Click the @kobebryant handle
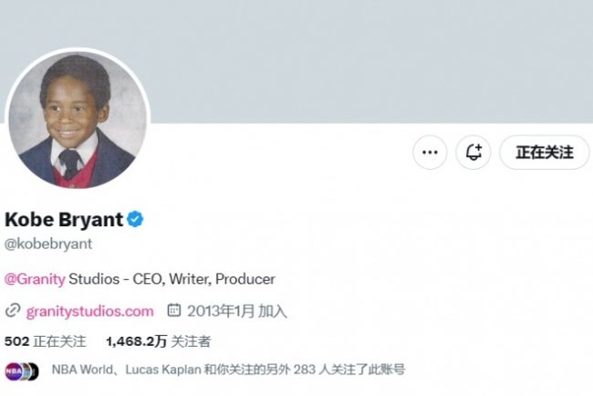The width and height of the screenshot is (593, 396). (48, 245)
